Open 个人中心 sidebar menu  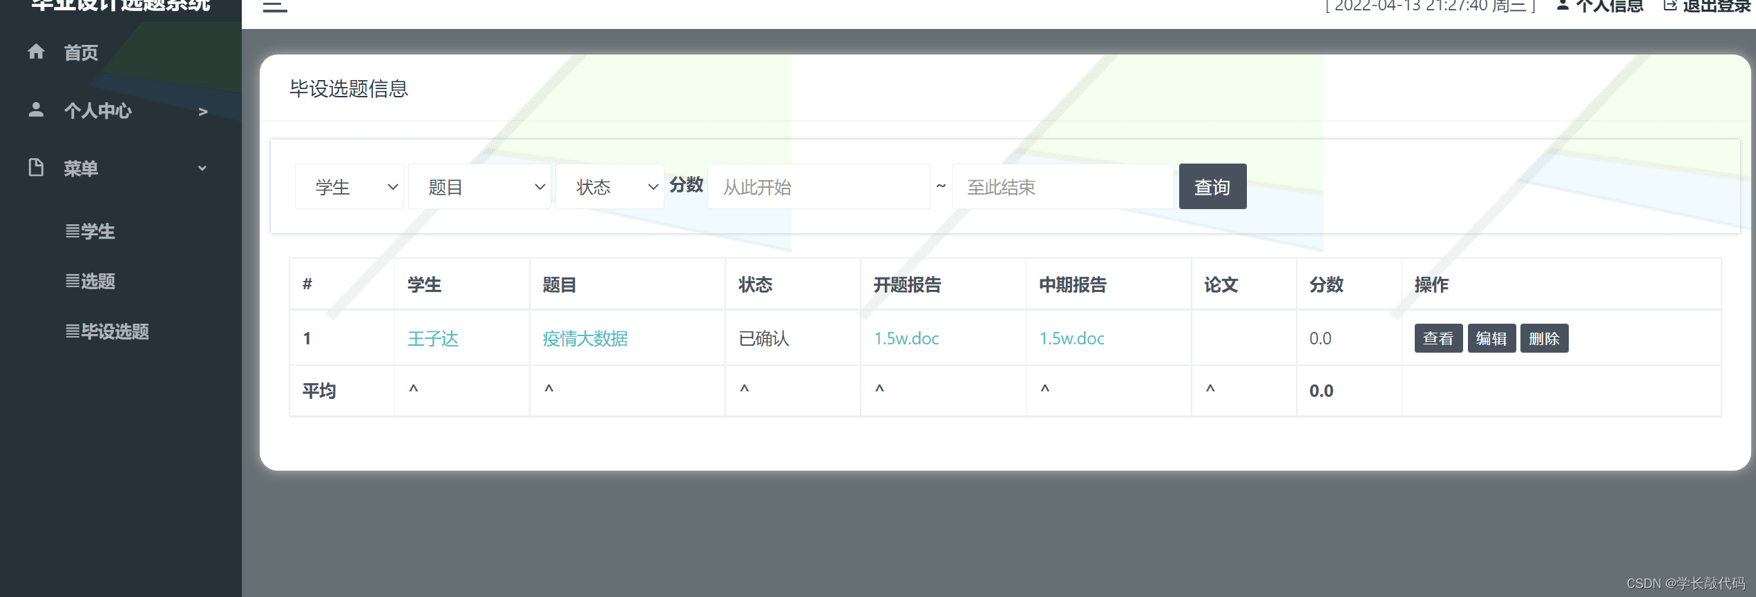pyautogui.click(x=97, y=110)
